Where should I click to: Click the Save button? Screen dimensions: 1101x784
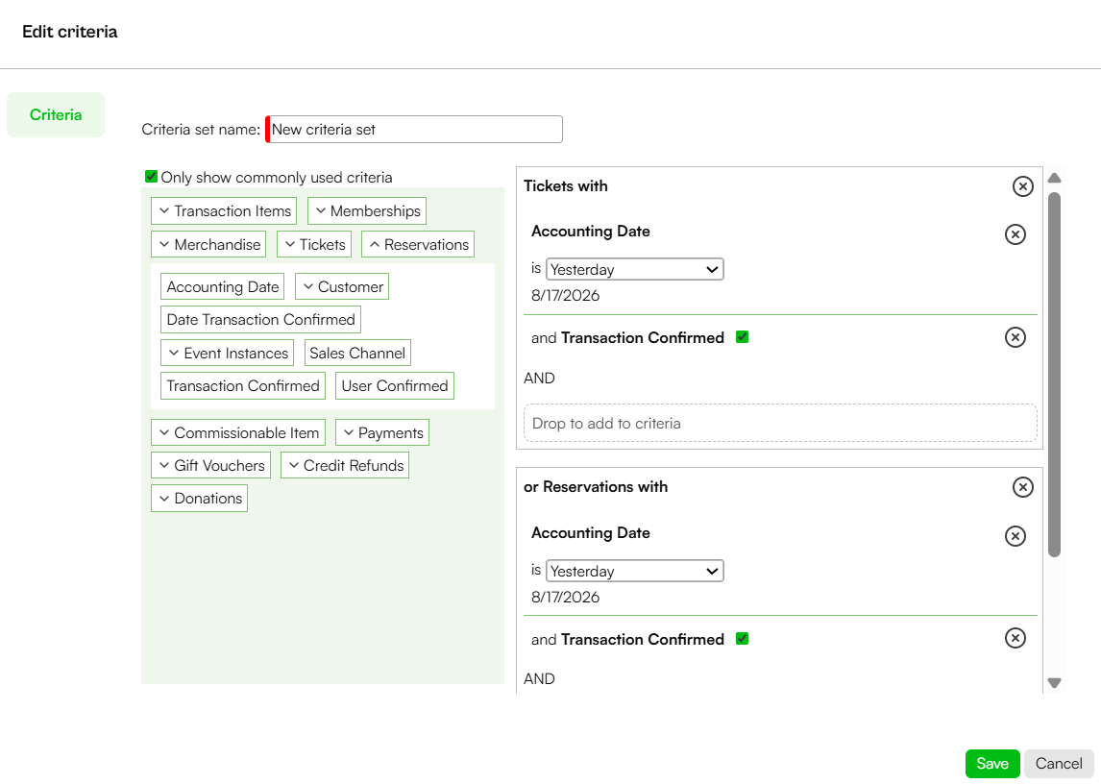click(992, 764)
